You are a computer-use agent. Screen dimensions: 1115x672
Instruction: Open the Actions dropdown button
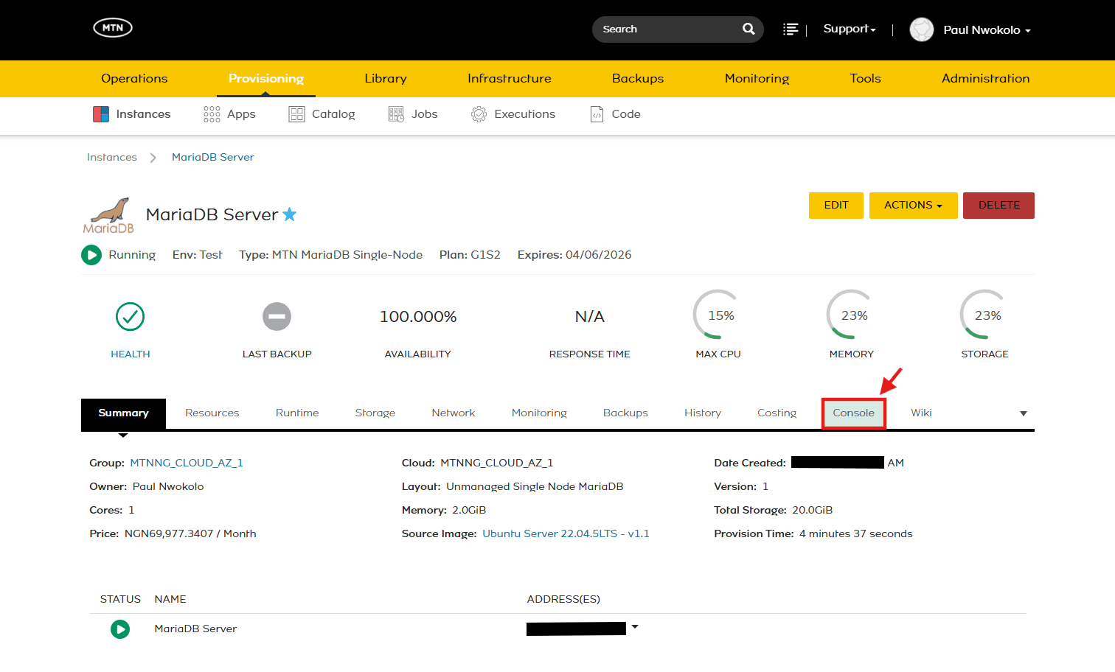pyautogui.click(x=914, y=206)
